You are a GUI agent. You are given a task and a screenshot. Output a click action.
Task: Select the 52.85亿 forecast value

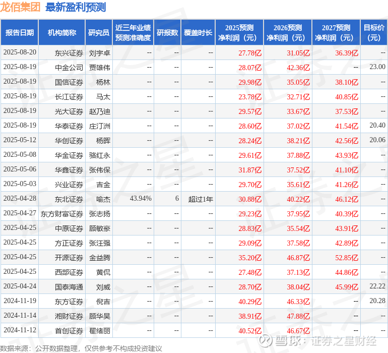click(347, 258)
